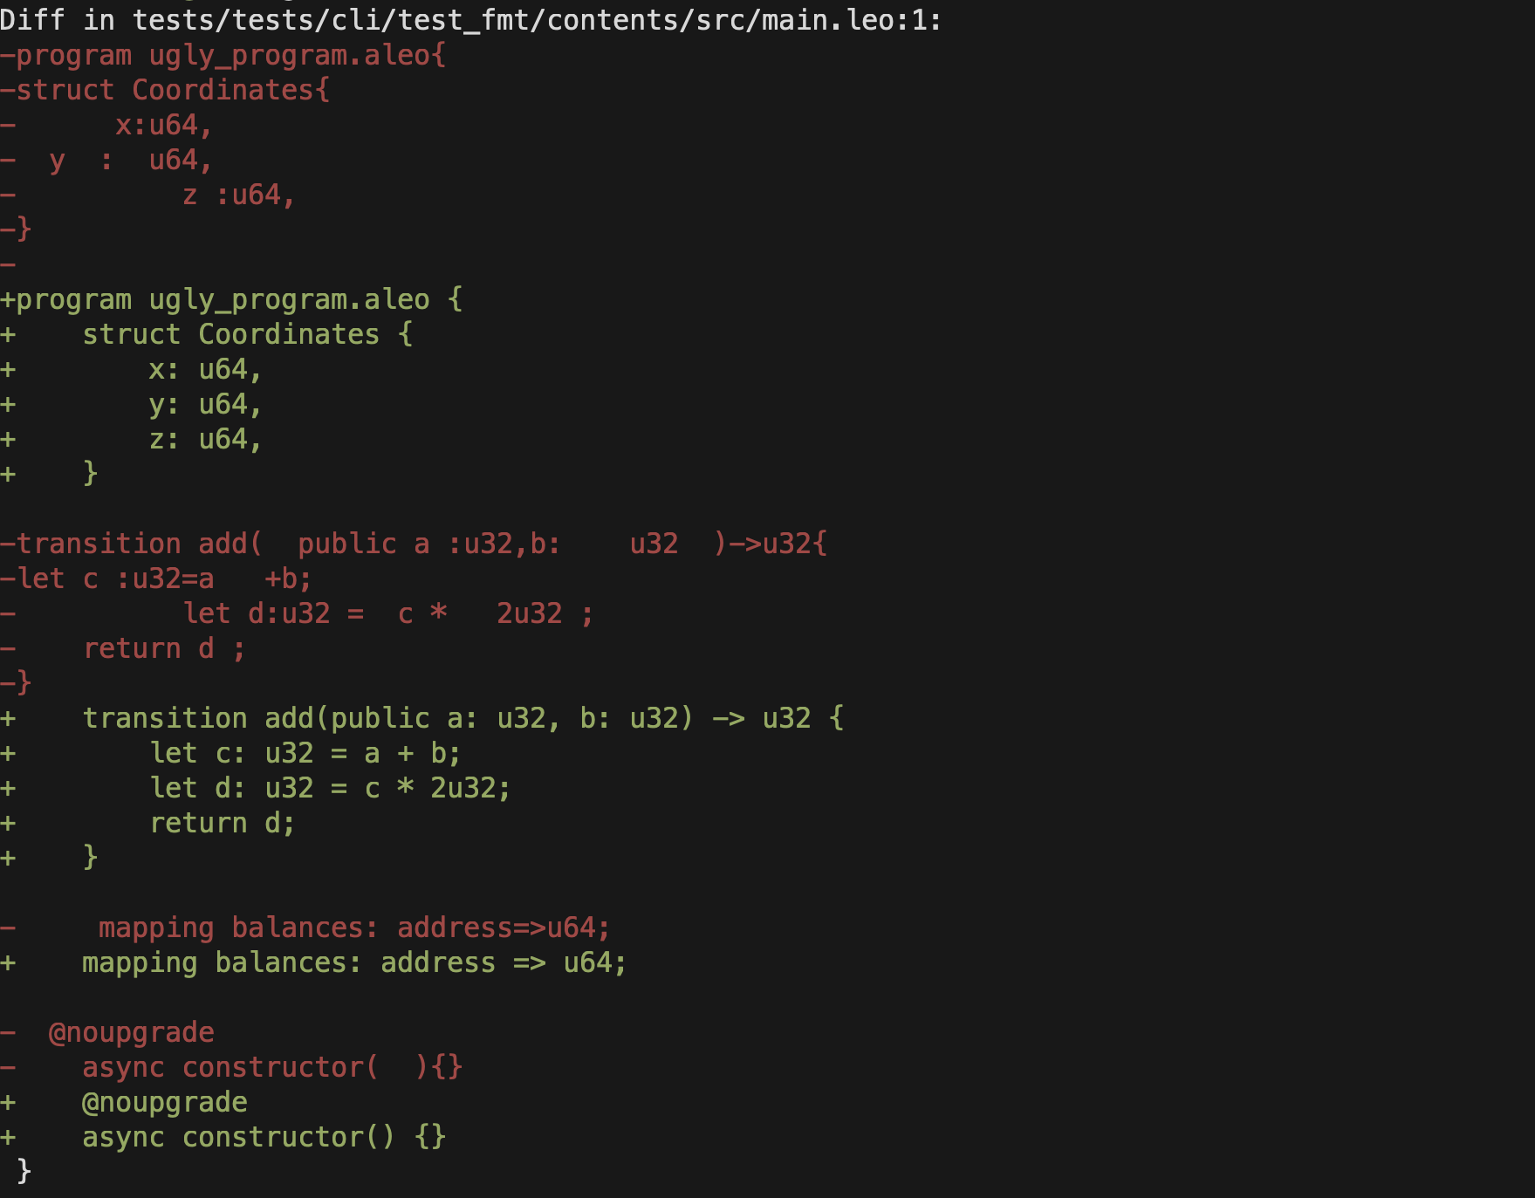Click the removed 'mapping balances: address=>u64;' line
1535x1198 pixels.
pyautogui.click(x=353, y=928)
